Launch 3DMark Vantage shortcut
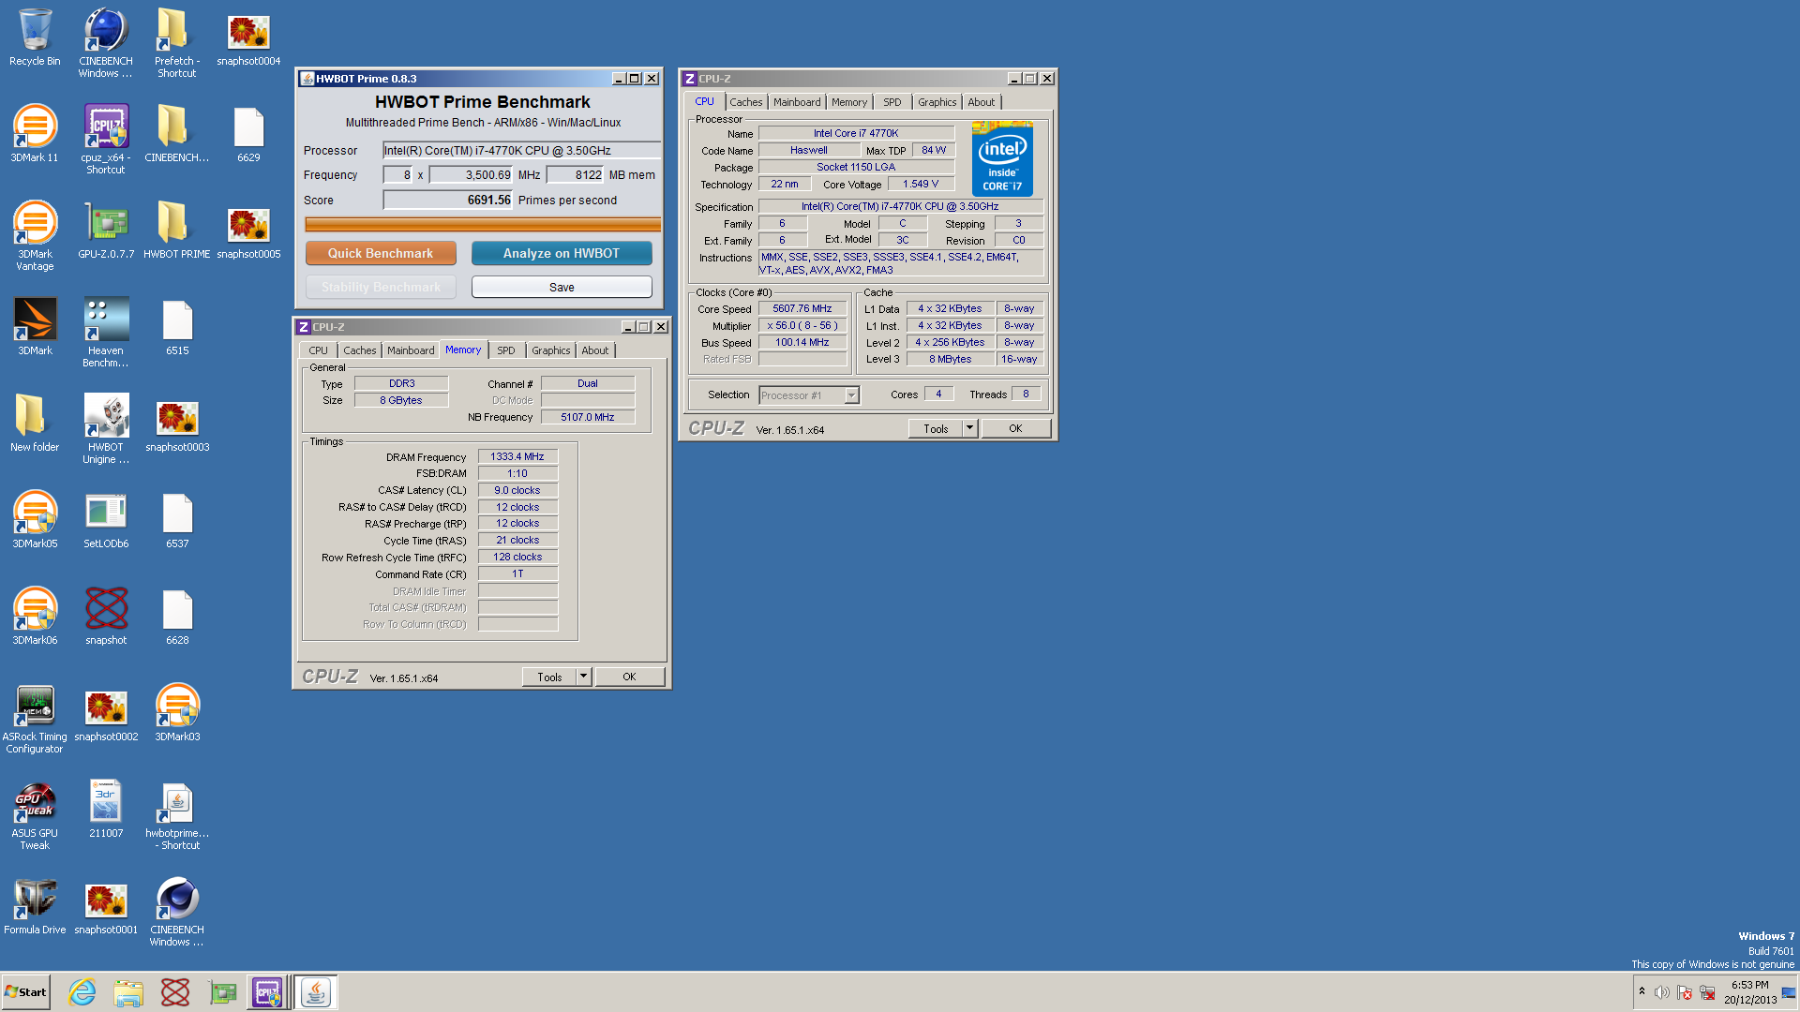The image size is (1800, 1012). pyautogui.click(x=35, y=236)
